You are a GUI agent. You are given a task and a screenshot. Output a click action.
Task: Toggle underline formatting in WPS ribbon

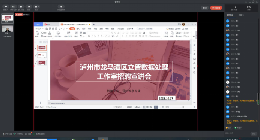(x=95, y=36)
